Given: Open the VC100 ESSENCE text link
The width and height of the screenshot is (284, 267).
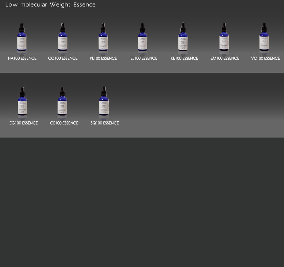Looking at the screenshot, I should tap(265, 59).
